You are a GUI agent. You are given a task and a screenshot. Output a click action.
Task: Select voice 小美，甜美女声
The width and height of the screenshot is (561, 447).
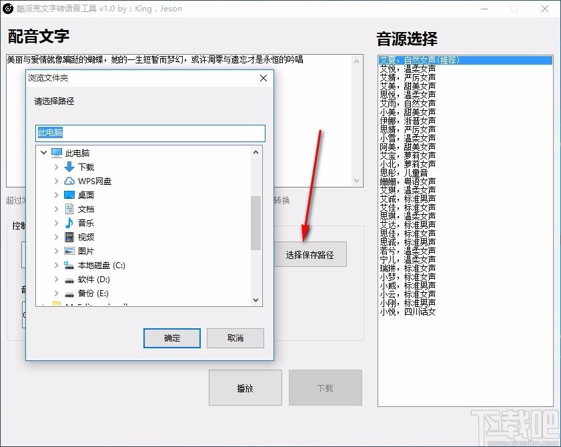[408, 112]
